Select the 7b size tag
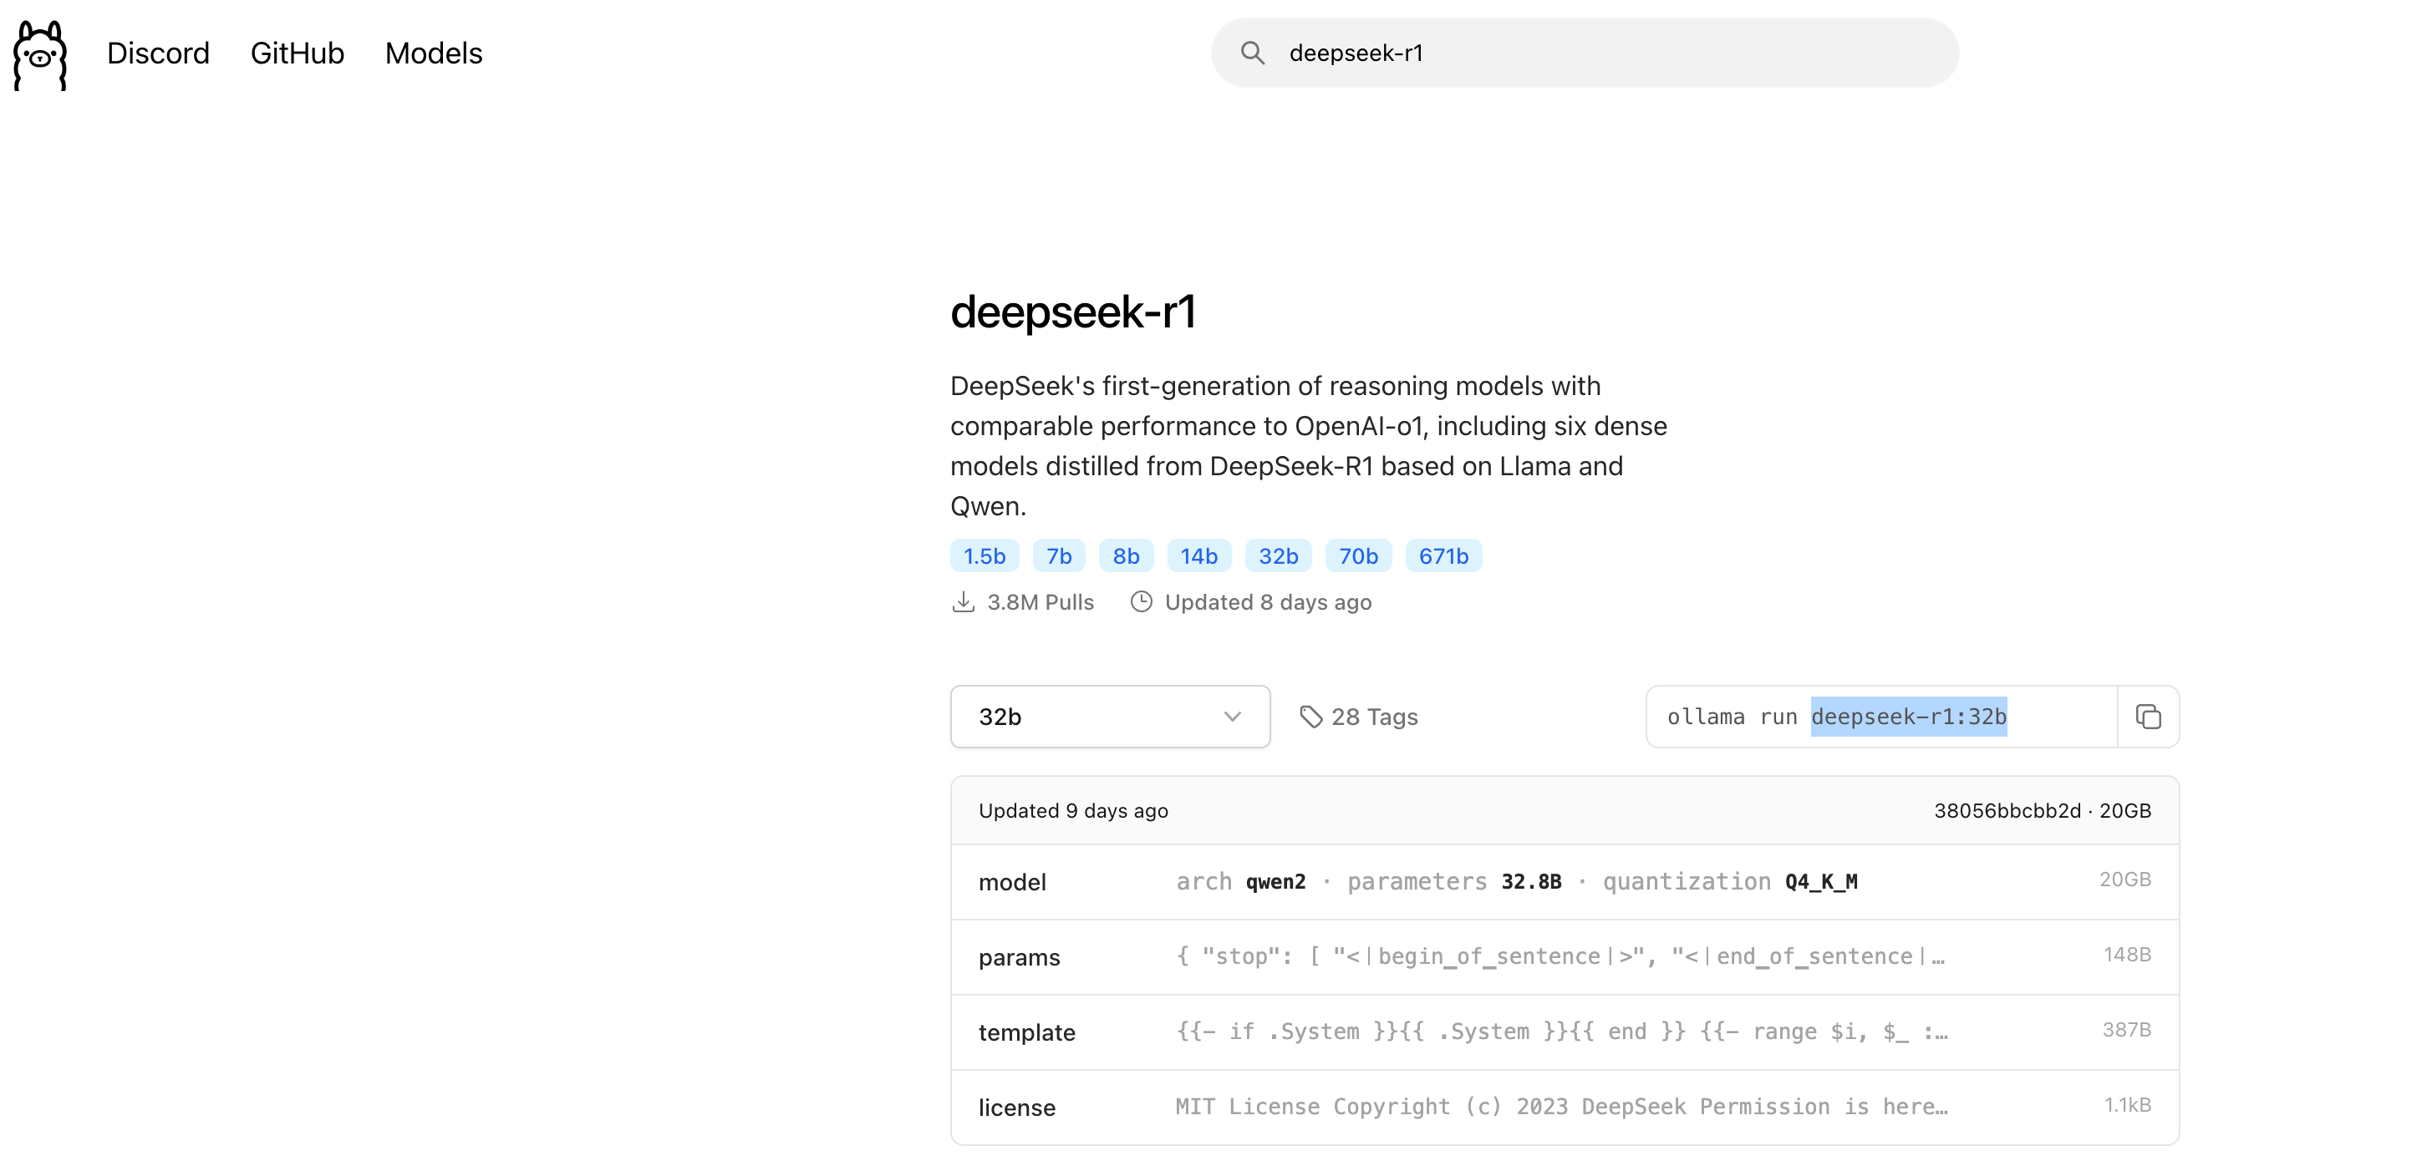The height and width of the screenshot is (1166, 2422). pyautogui.click(x=1059, y=556)
